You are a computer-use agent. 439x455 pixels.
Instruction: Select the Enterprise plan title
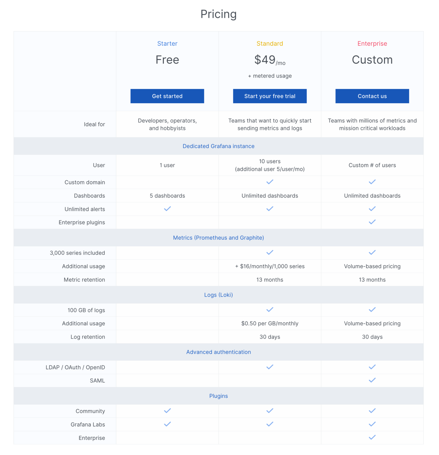coord(372,44)
